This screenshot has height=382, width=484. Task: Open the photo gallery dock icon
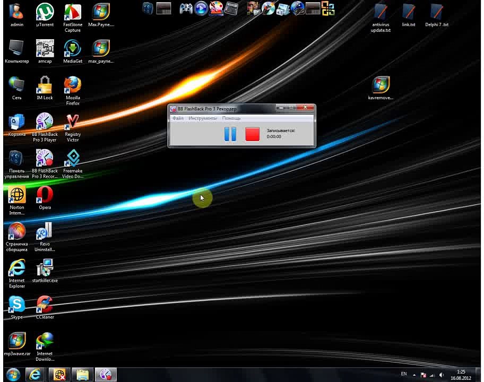point(282,8)
